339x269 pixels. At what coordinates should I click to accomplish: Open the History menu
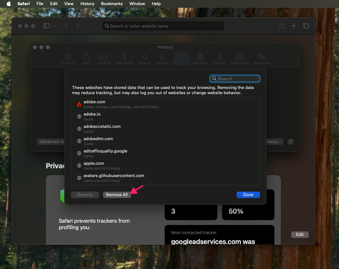click(x=87, y=4)
